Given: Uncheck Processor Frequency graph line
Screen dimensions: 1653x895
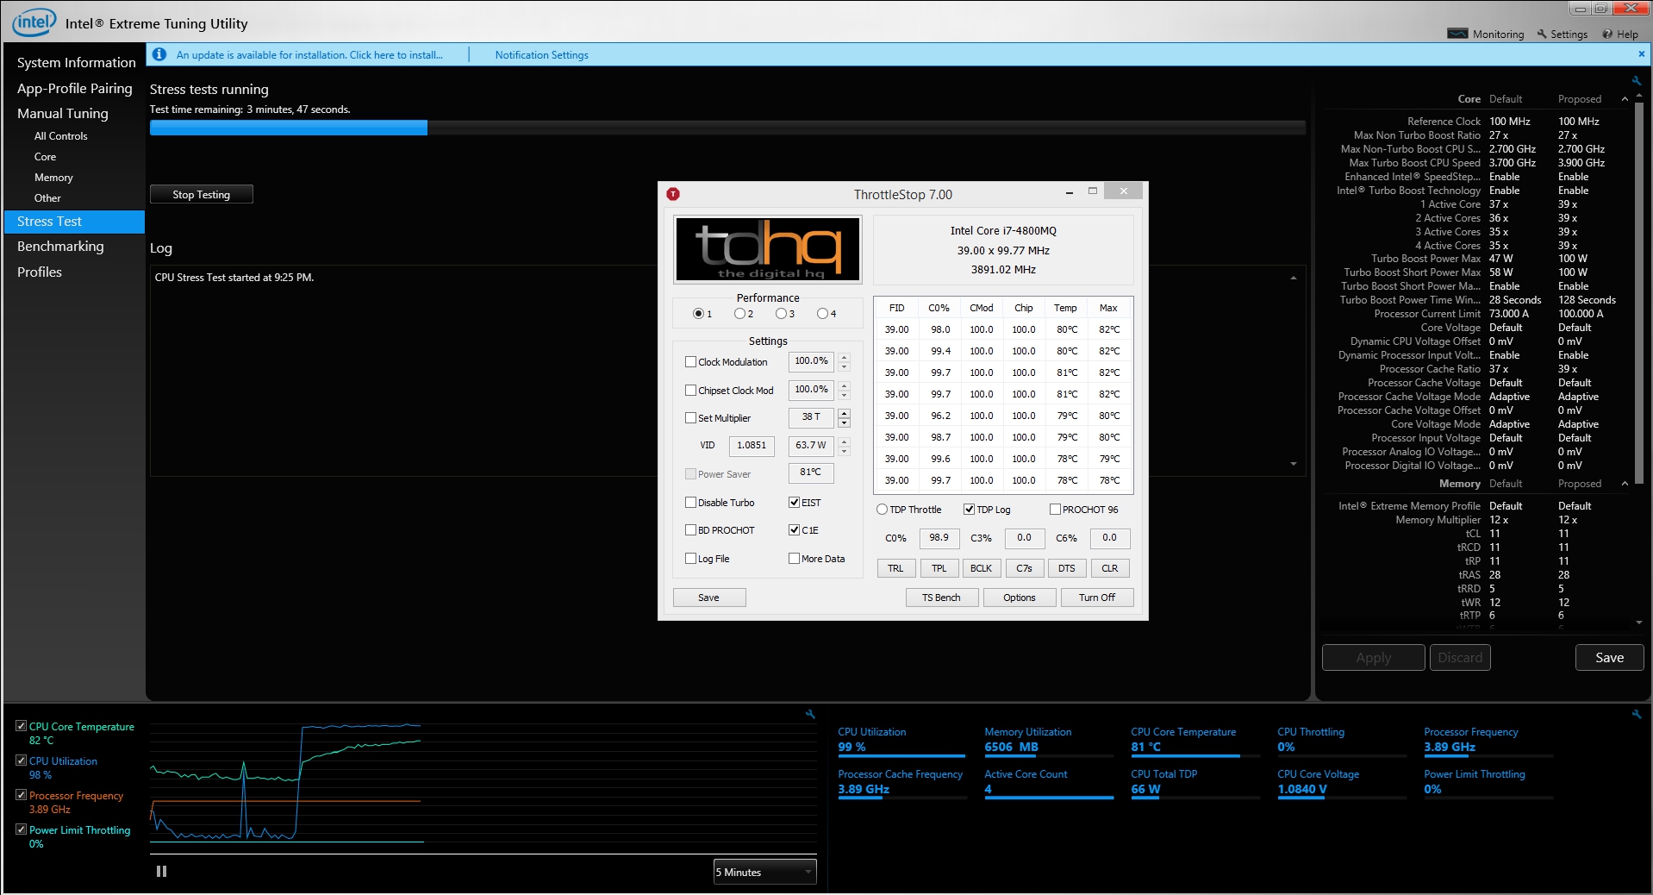Looking at the screenshot, I should [22, 795].
